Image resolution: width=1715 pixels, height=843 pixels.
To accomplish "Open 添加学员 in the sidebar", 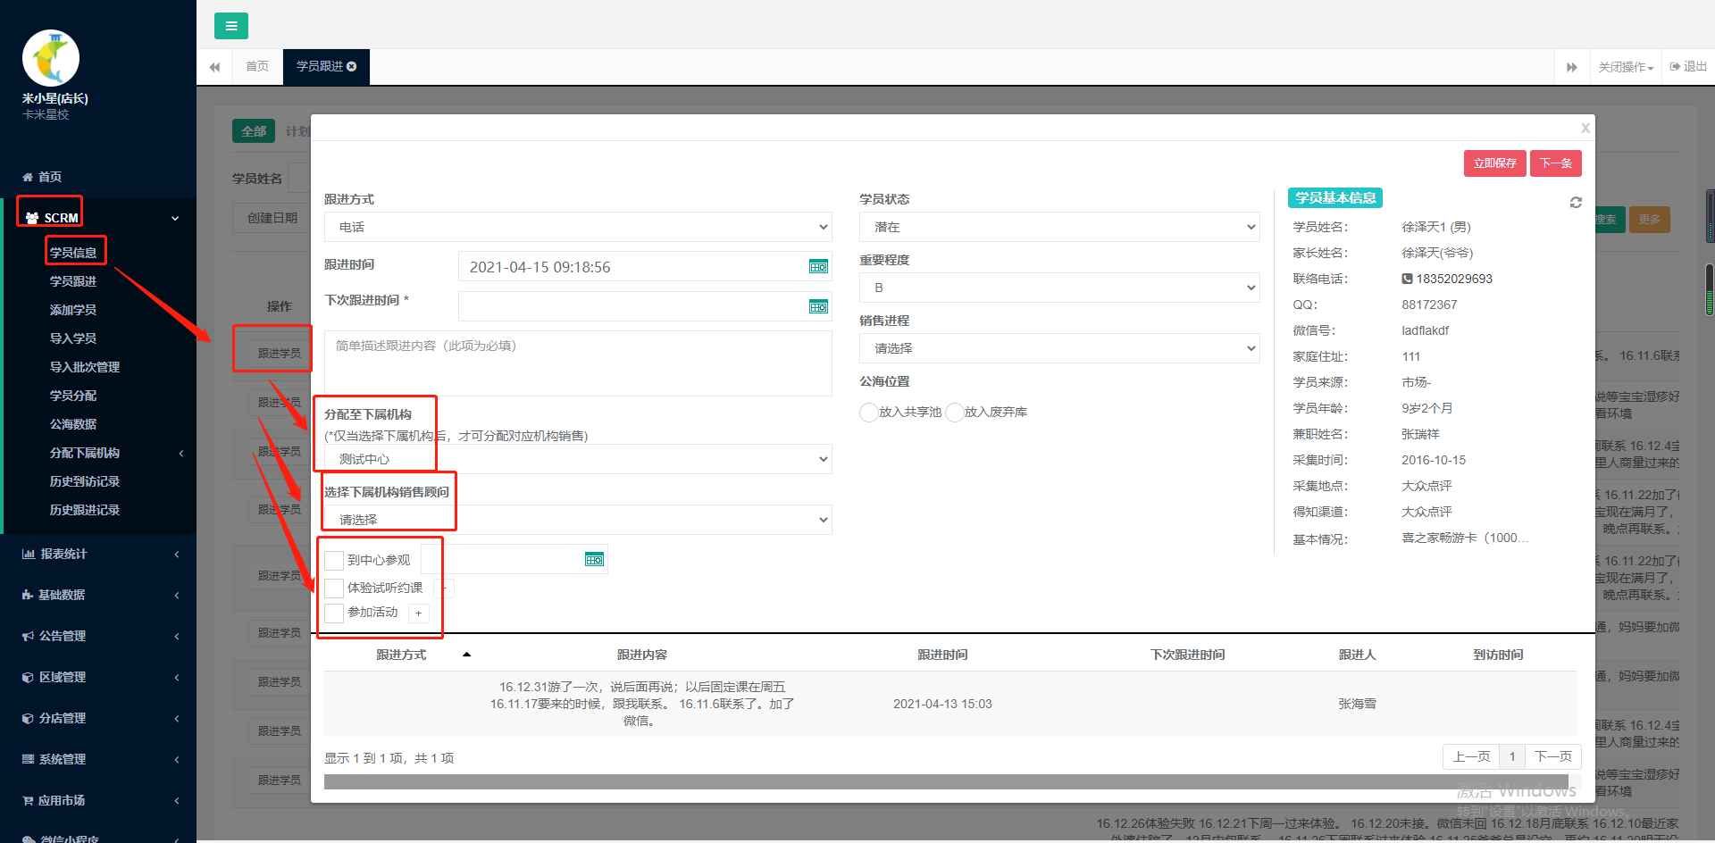I will (x=73, y=310).
